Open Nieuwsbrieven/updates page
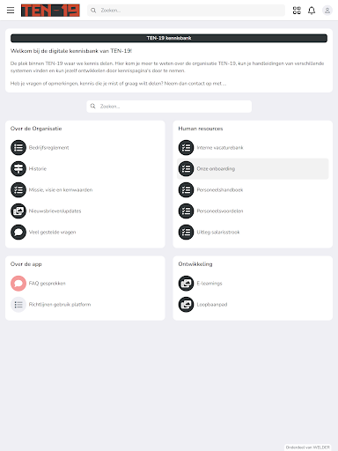 click(55, 211)
